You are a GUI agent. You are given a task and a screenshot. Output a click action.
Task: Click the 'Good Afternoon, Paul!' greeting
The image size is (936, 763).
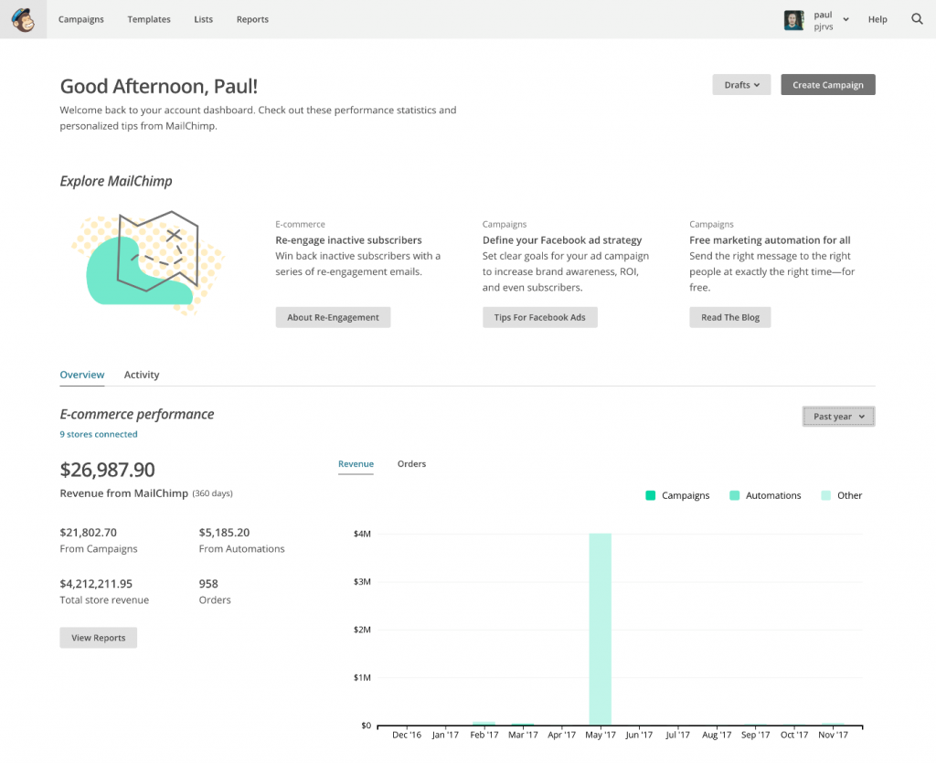pos(159,87)
